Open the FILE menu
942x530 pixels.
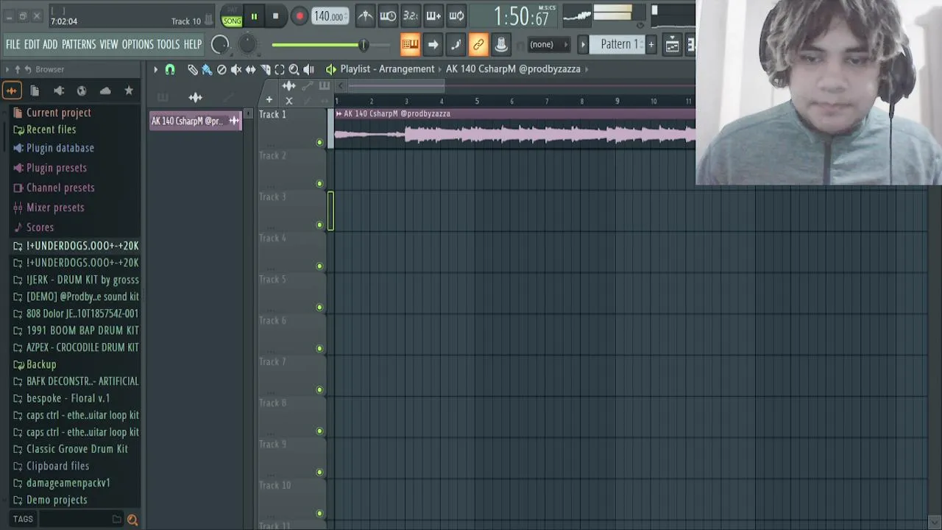pos(13,45)
